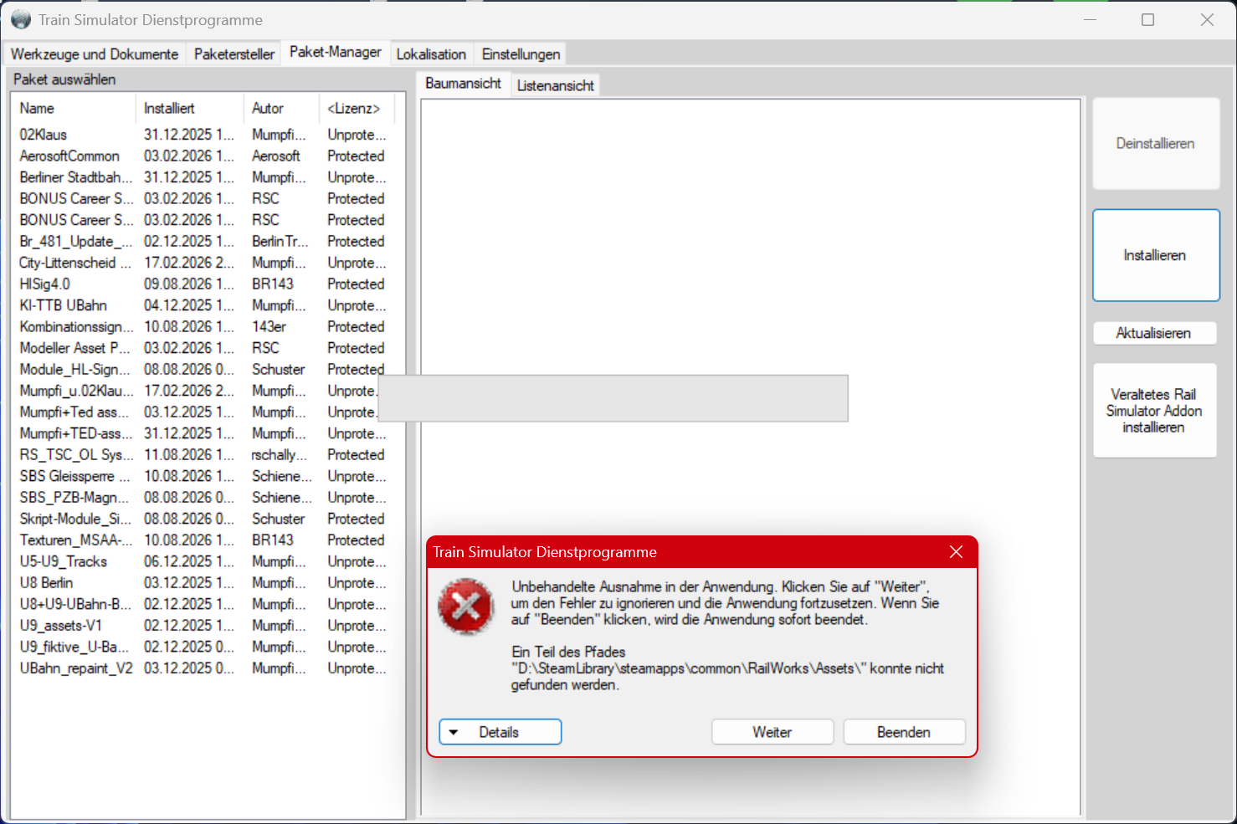Click the author cell 'rschally...'
Image resolution: width=1237 pixels, height=824 pixels.
click(x=280, y=455)
